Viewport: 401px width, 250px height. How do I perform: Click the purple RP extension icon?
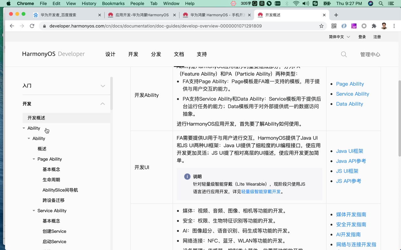tap(354, 26)
